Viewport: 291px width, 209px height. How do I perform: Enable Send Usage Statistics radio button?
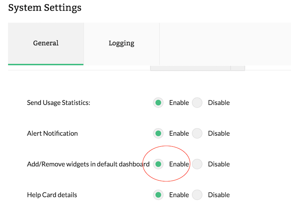tap(158, 103)
